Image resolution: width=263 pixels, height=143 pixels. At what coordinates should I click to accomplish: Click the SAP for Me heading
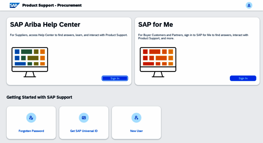(155, 24)
